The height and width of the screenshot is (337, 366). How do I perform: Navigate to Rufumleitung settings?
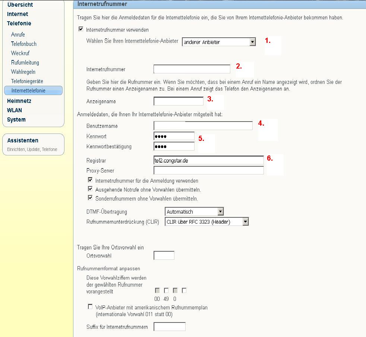point(25,63)
